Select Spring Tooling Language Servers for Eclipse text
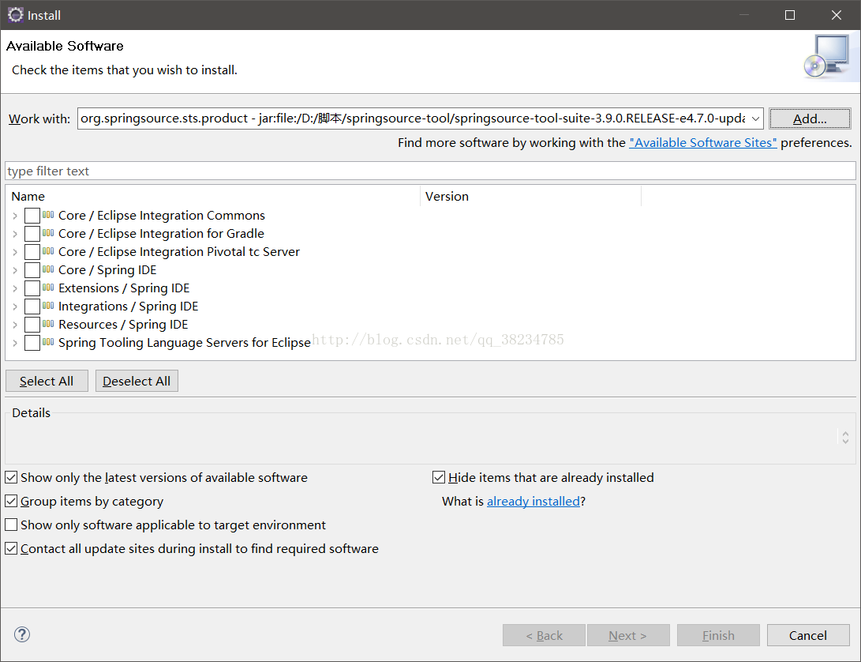 pyautogui.click(x=185, y=342)
